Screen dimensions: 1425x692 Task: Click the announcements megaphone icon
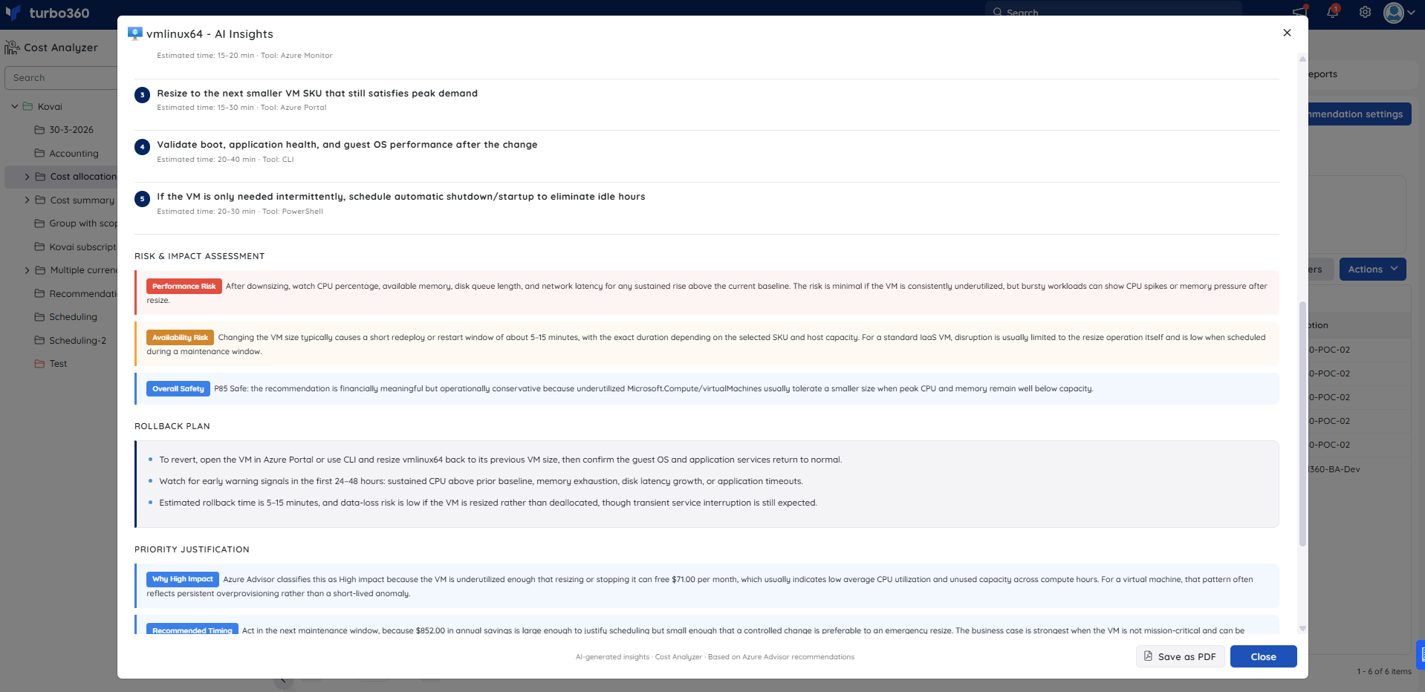(x=1299, y=11)
